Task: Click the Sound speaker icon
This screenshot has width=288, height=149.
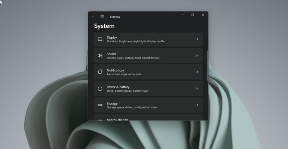Action: point(100,56)
